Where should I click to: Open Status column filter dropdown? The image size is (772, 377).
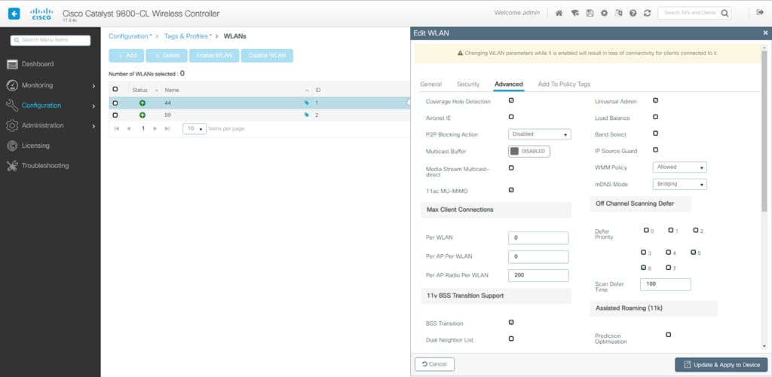point(157,90)
